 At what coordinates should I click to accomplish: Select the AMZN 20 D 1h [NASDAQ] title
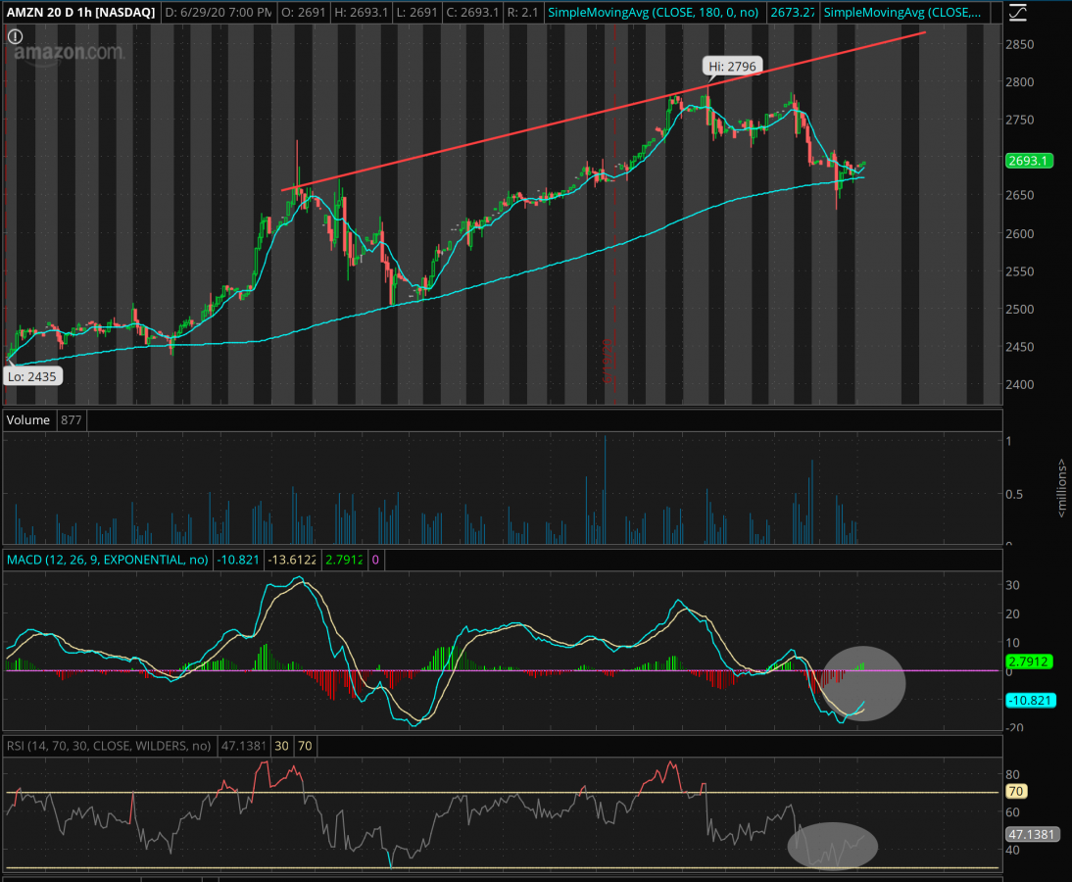coord(80,13)
